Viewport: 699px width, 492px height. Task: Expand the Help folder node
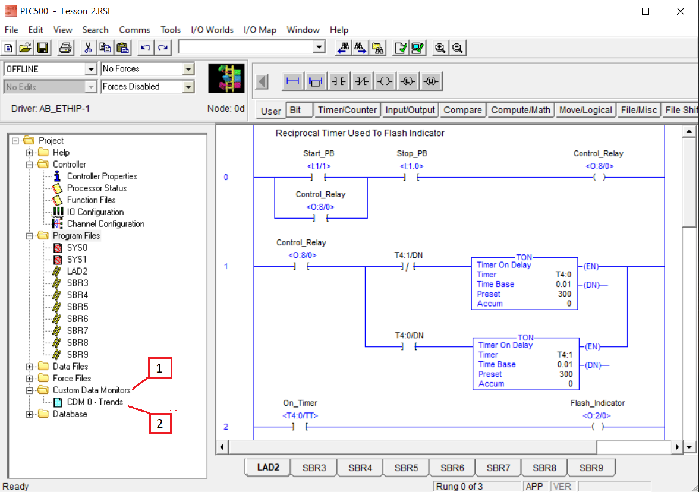pyautogui.click(x=30, y=153)
